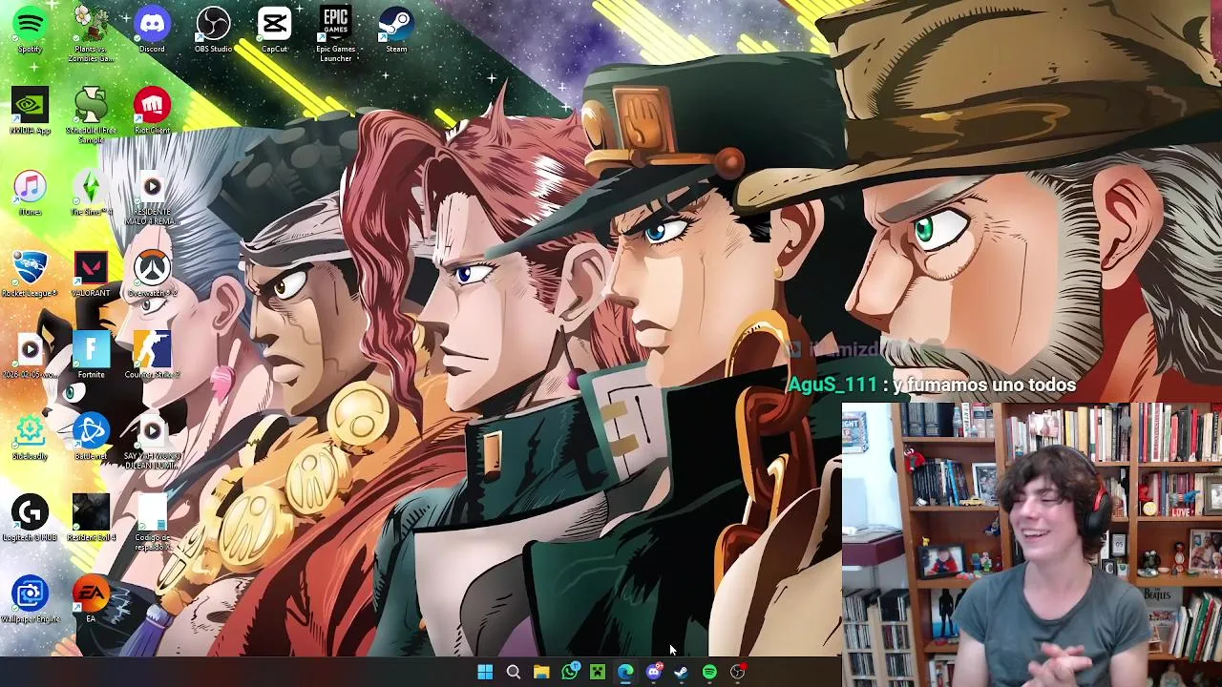Switch to Microsoft Edge in the taskbar
Viewport: 1222px width, 687px height.
pyautogui.click(x=625, y=673)
